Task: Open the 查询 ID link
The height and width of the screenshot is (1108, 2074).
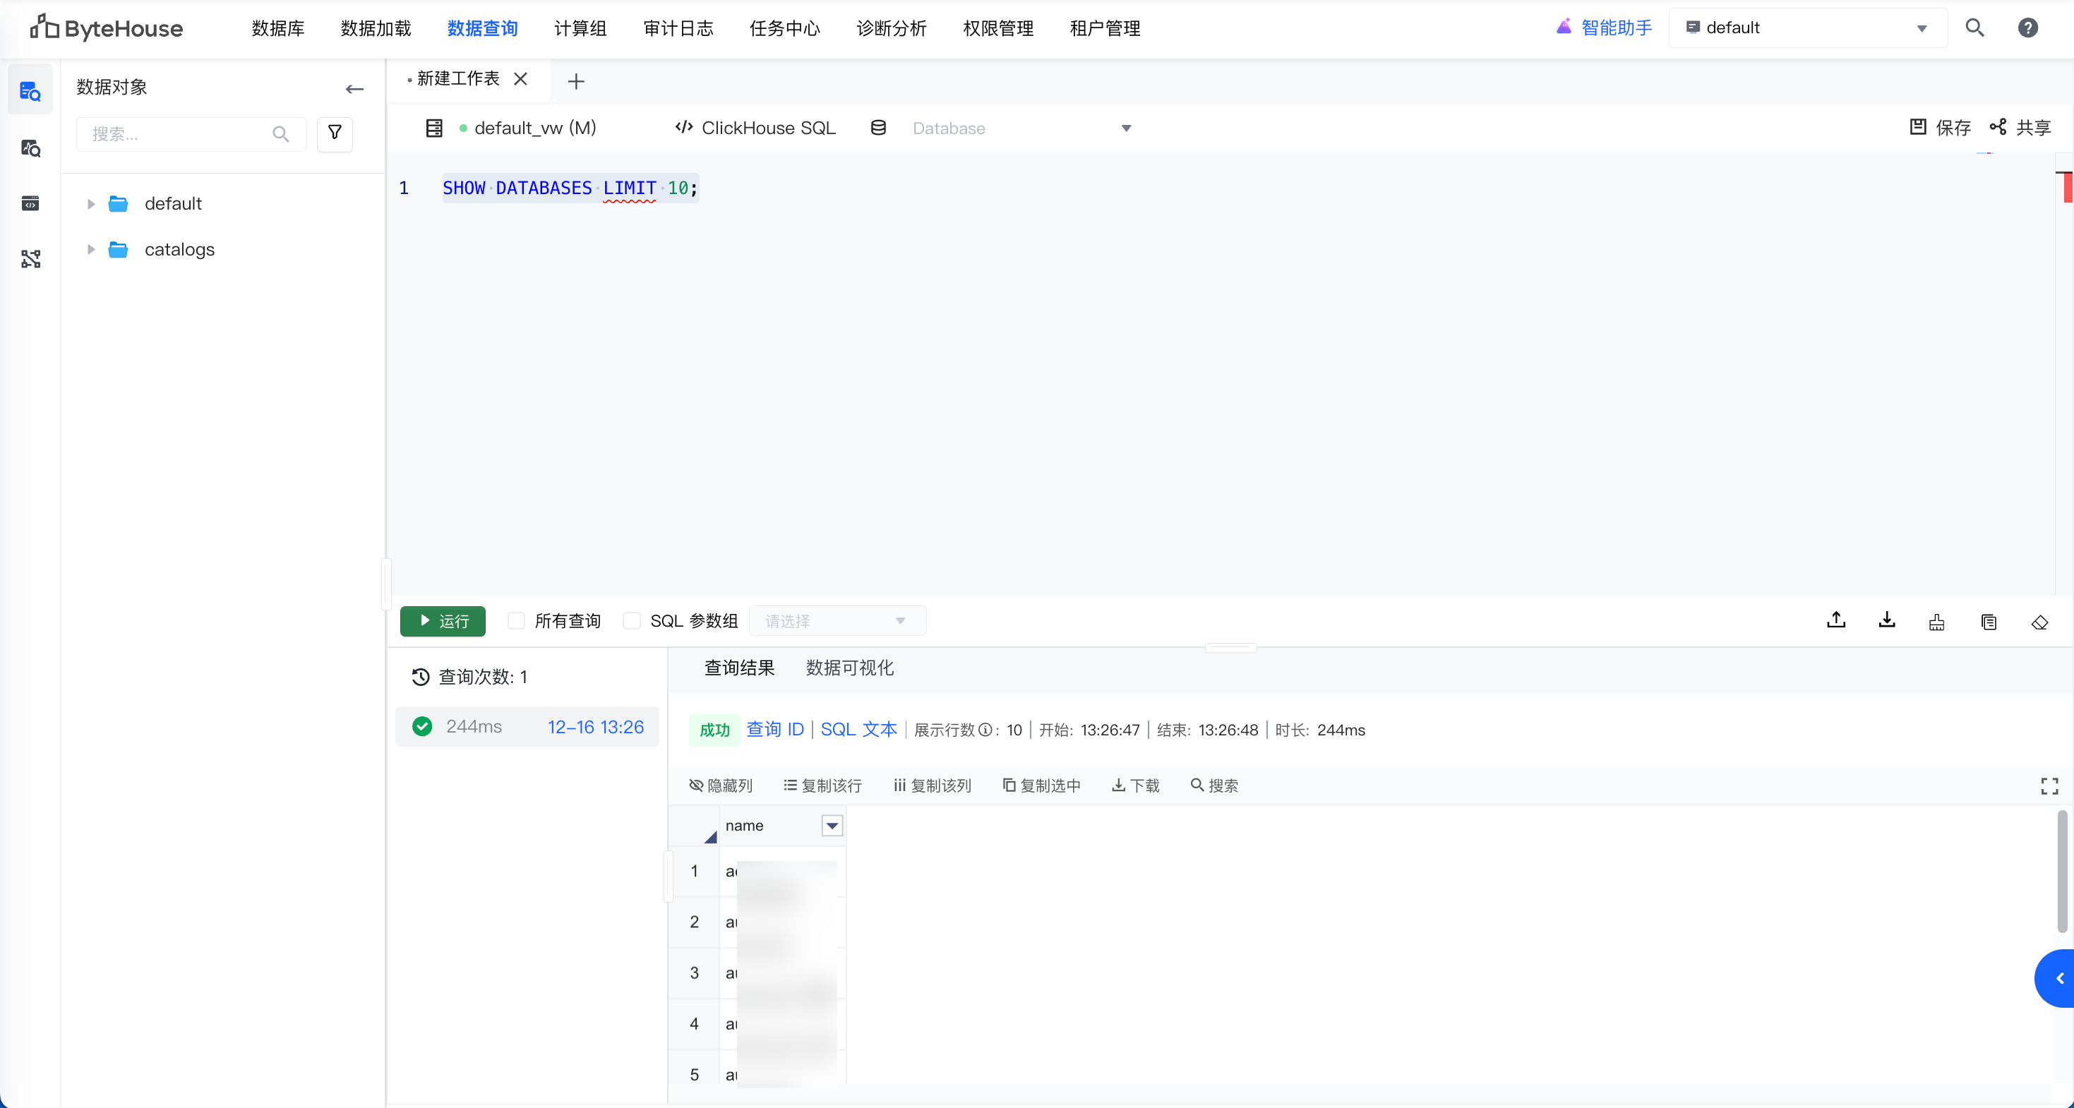Action: click(x=774, y=730)
